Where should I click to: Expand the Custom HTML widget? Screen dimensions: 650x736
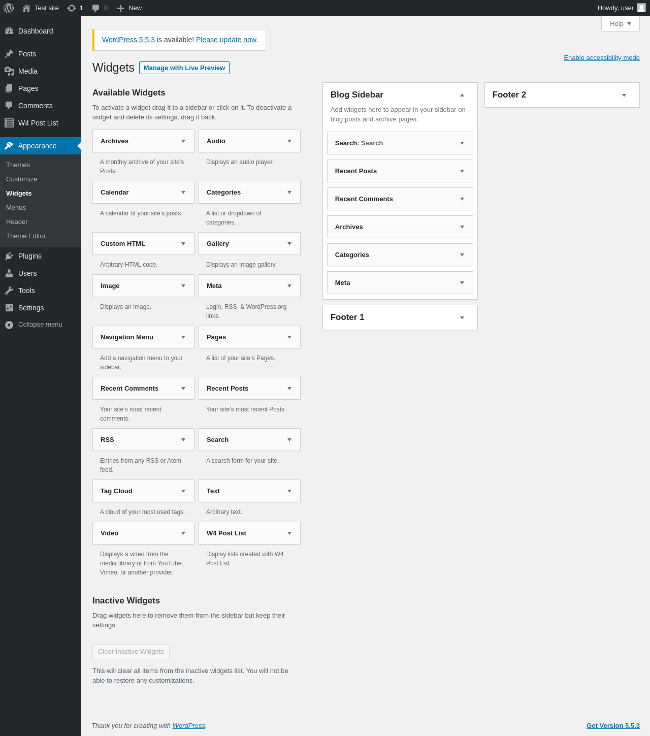click(183, 244)
